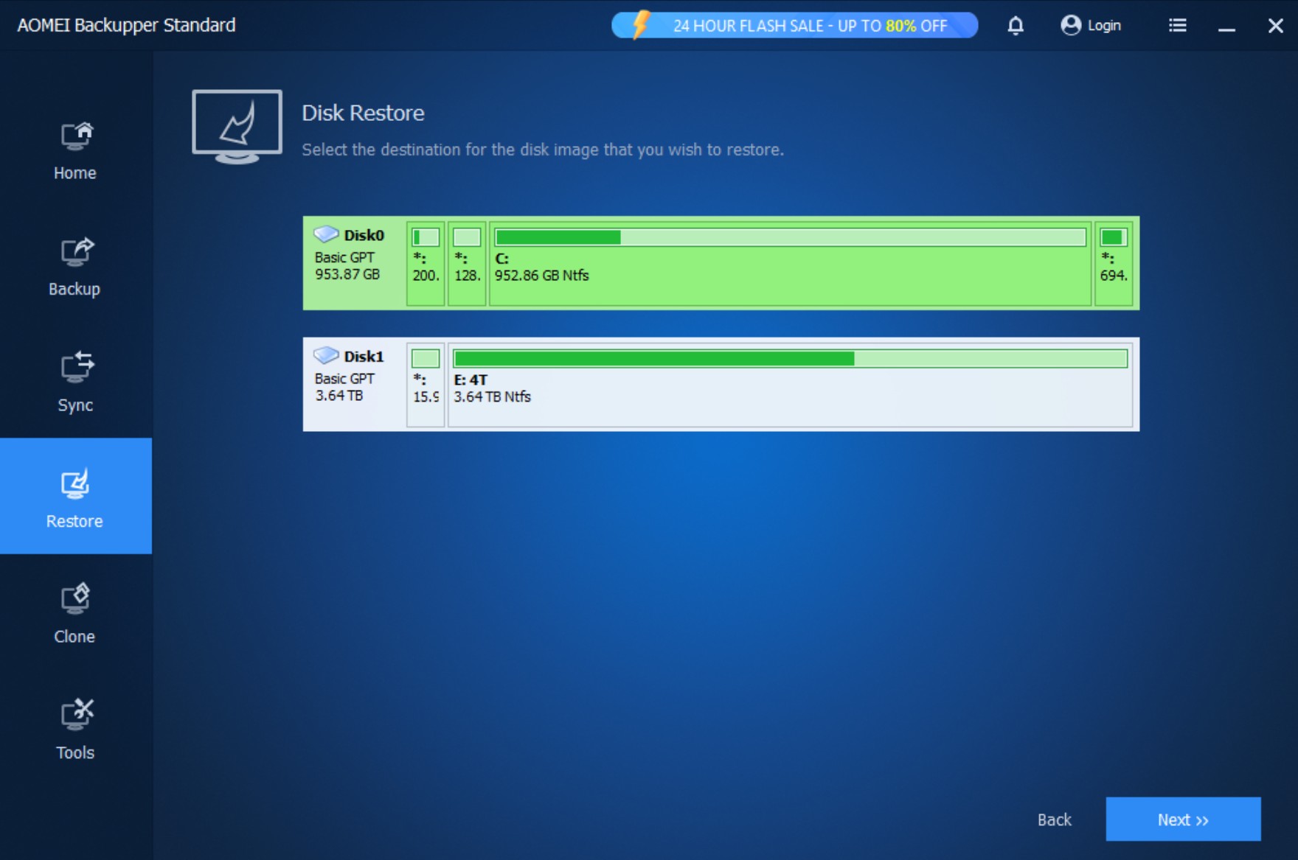Image resolution: width=1298 pixels, height=860 pixels.
Task: Click the Login account icon
Action: click(x=1071, y=25)
